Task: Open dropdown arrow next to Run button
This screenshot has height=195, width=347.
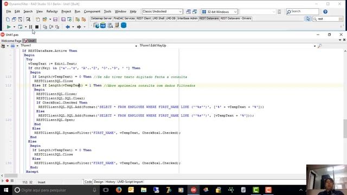Action: [15, 27]
